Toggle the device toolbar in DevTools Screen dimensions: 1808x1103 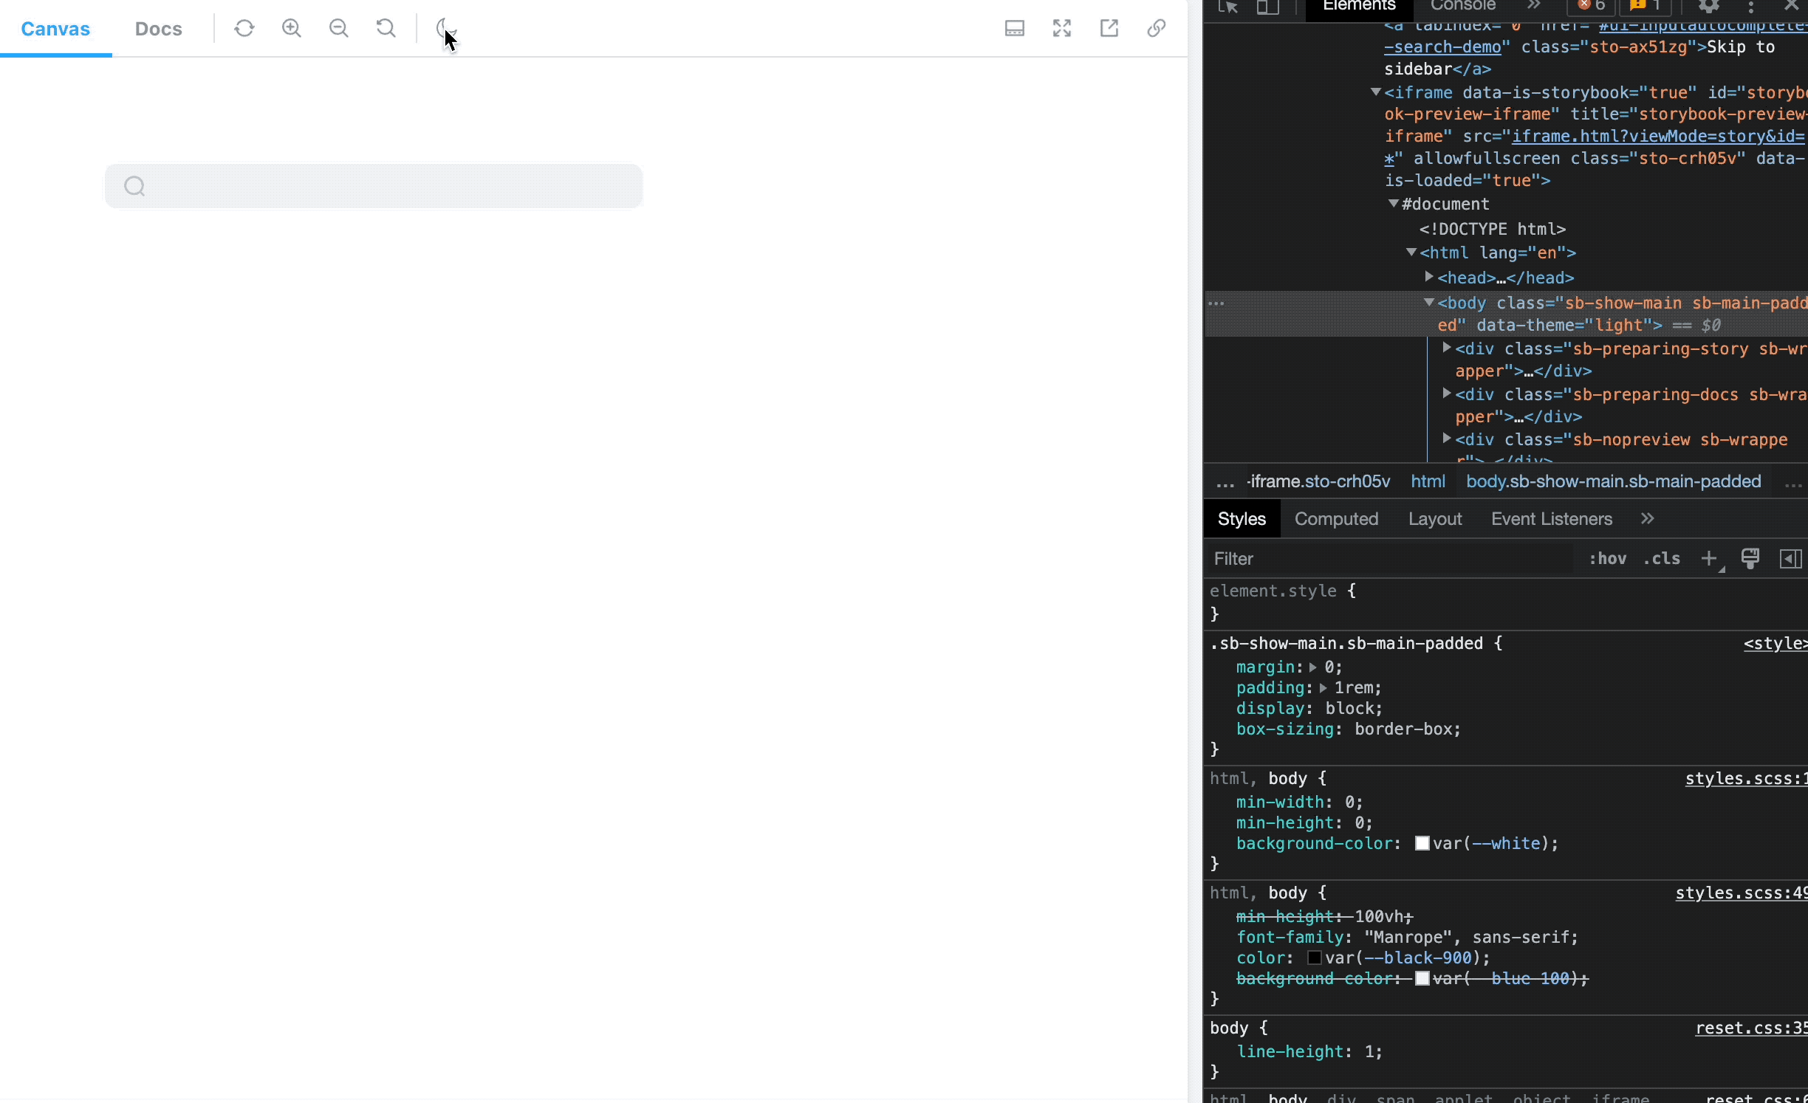[x=1268, y=7]
